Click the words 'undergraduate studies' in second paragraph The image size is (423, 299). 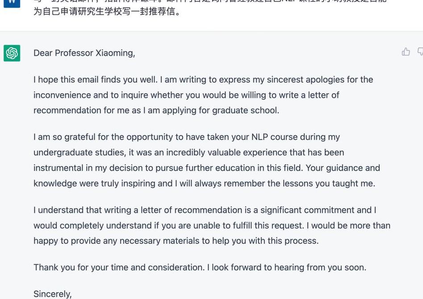pyautogui.click(x=79, y=153)
